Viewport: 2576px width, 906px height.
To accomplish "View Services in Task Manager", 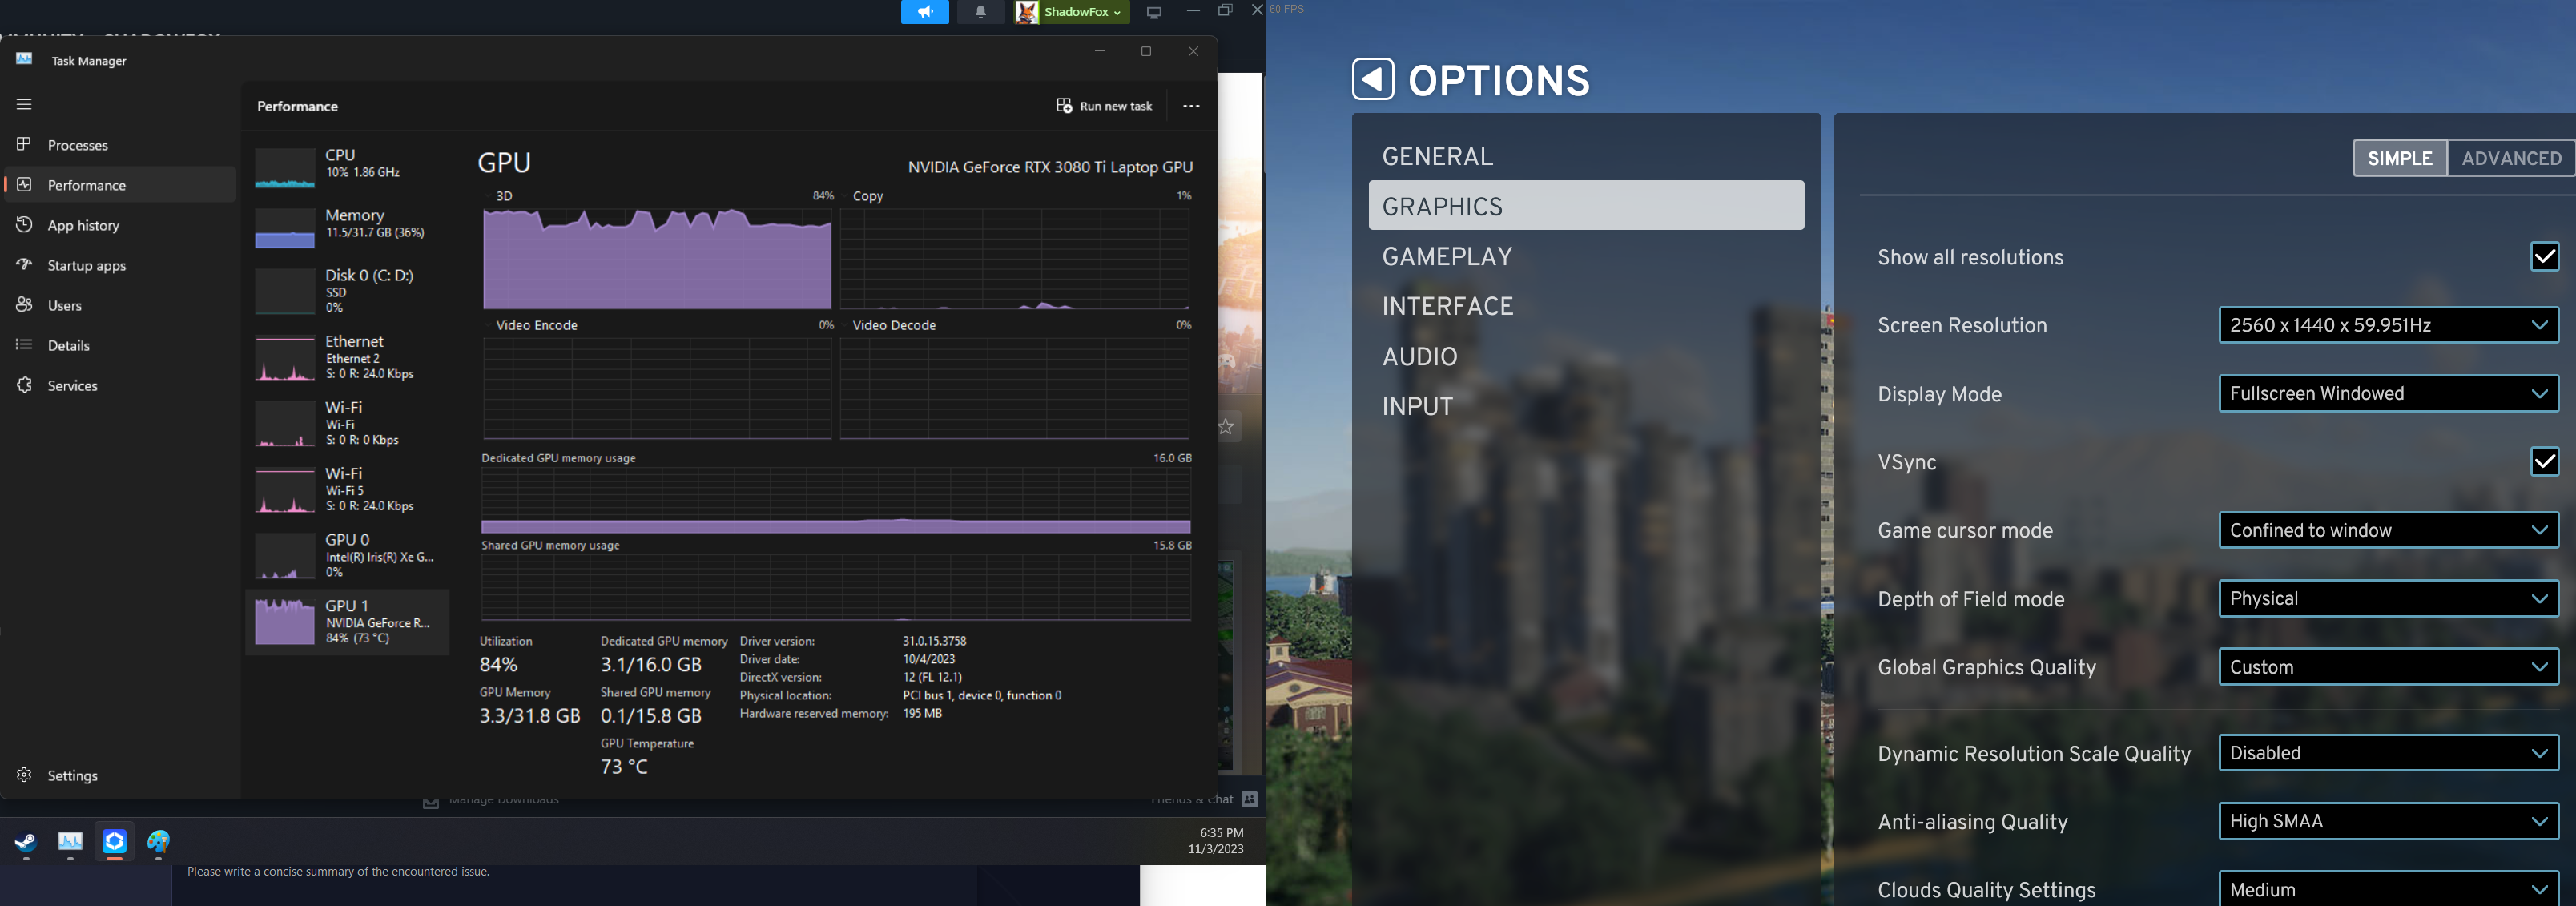I will tap(71, 385).
